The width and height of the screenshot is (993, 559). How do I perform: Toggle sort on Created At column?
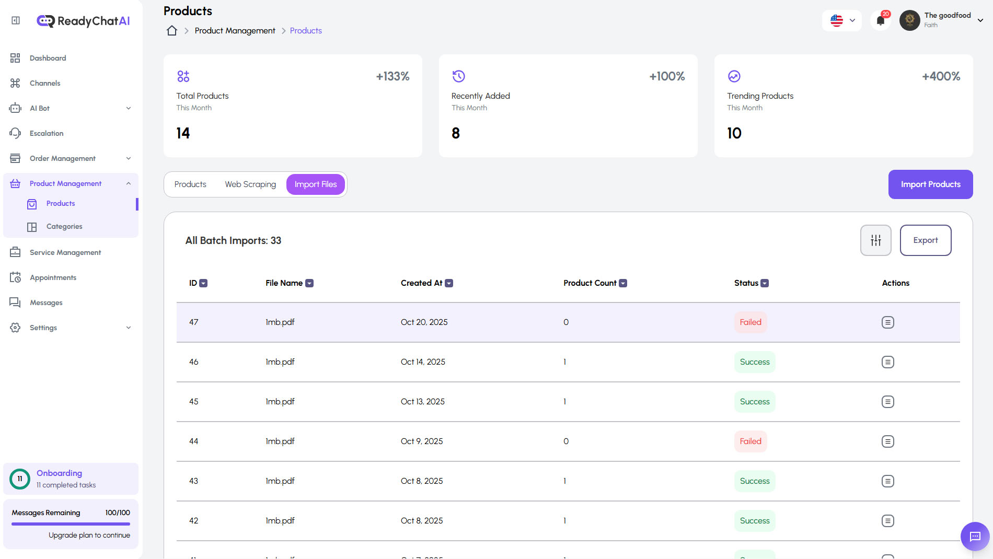click(x=449, y=283)
